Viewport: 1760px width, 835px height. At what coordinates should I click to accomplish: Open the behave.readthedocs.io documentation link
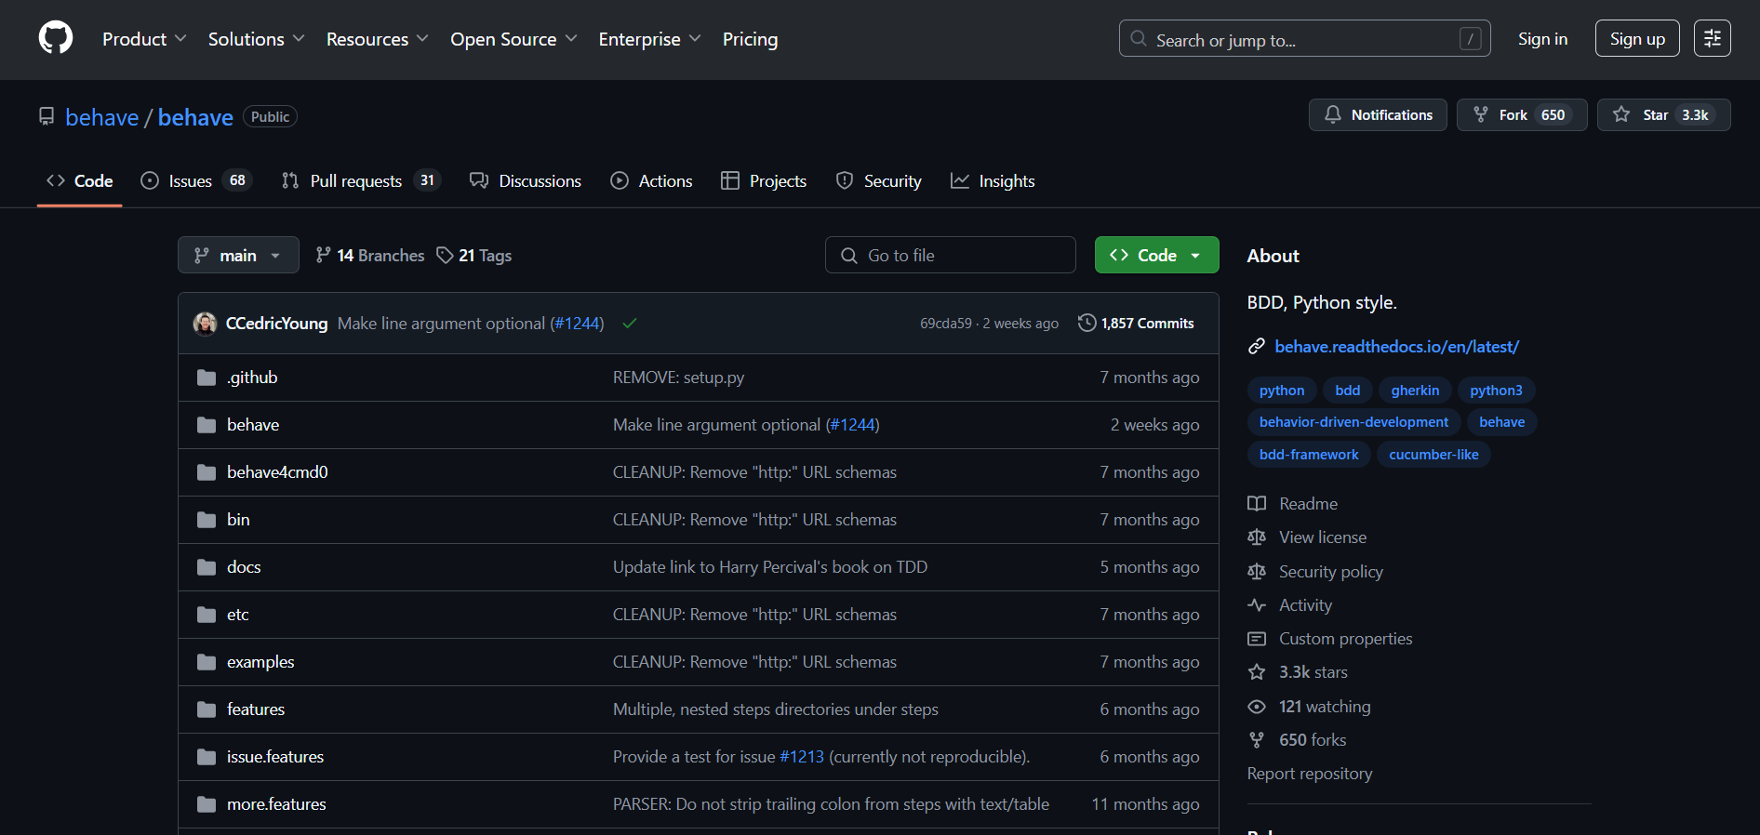pos(1396,347)
